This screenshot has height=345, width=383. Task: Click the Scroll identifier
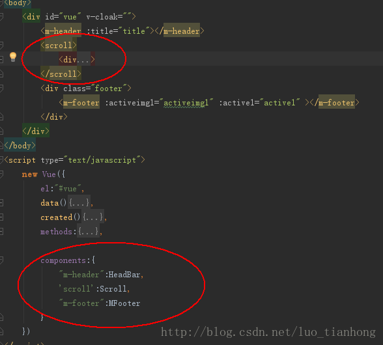click(113, 289)
